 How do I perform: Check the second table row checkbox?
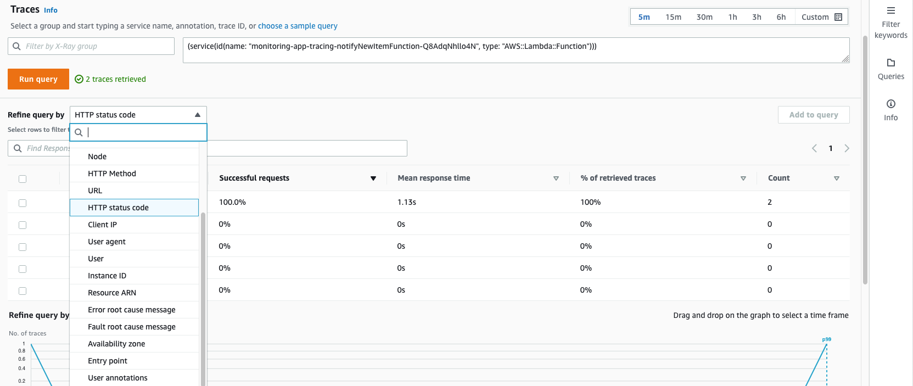pos(23,225)
